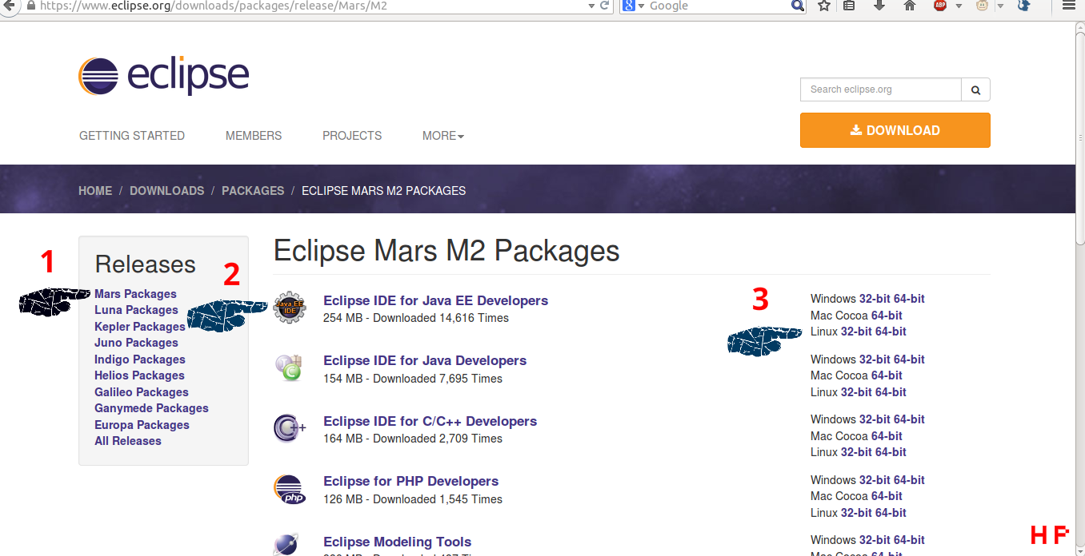
Task: Click the blue extension icon beside Greasemonkey
Action: [x=1023, y=5]
